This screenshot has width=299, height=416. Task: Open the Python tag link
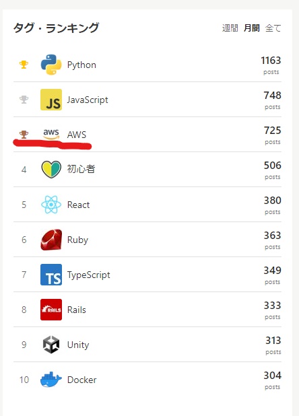tap(81, 65)
